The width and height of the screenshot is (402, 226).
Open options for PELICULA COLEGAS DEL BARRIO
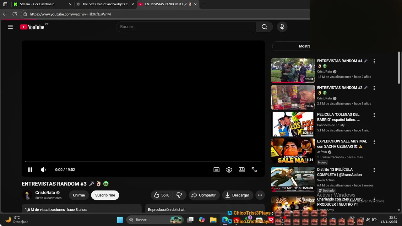(374, 115)
